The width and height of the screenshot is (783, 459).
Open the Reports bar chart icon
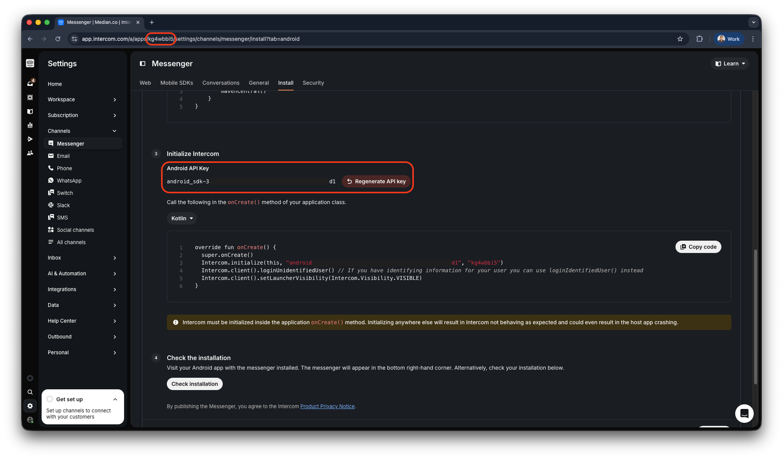[x=30, y=125]
